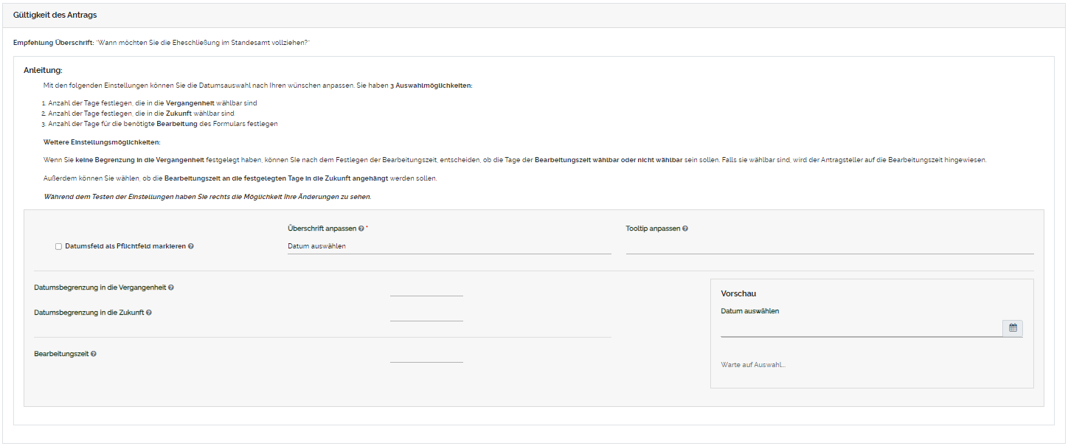1068x446 pixels.
Task: Show help for "Datumsbegrenzung in die Vergangenheit"
Action: pyautogui.click(x=172, y=288)
